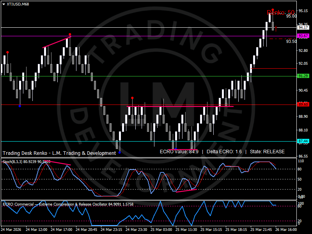312x234 pixels.
Task: Click the 90.45 price scale value
Action: click(303, 90)
